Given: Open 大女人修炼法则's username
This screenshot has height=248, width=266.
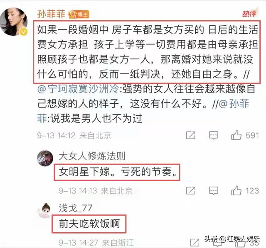Looking at the screenshot, I should pos(92,156).
